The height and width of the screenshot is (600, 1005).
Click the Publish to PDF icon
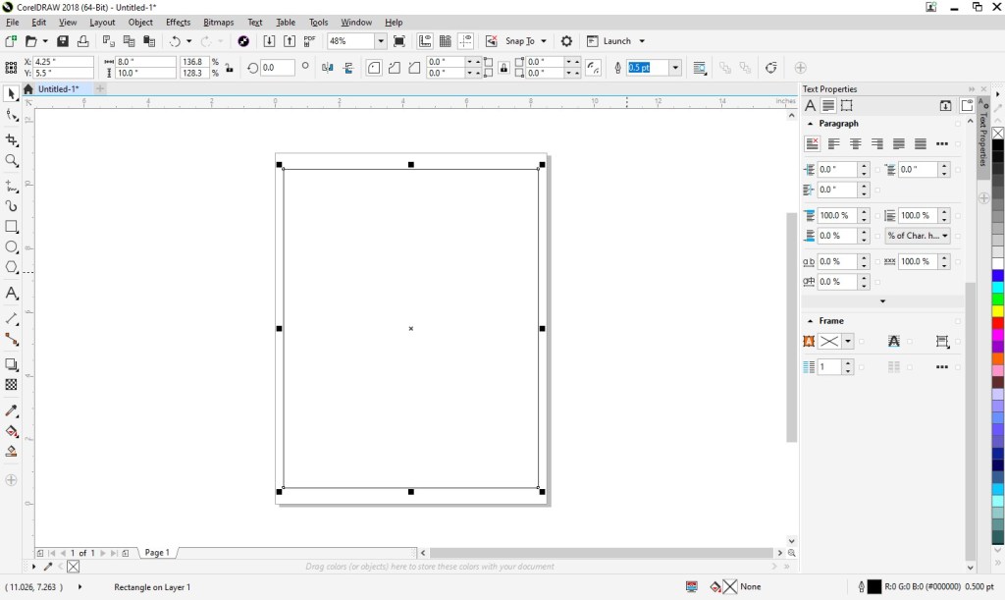click(310, 41)
